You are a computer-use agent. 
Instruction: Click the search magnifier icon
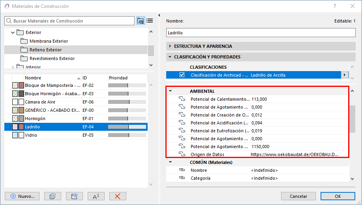click(x=9, y=21)
